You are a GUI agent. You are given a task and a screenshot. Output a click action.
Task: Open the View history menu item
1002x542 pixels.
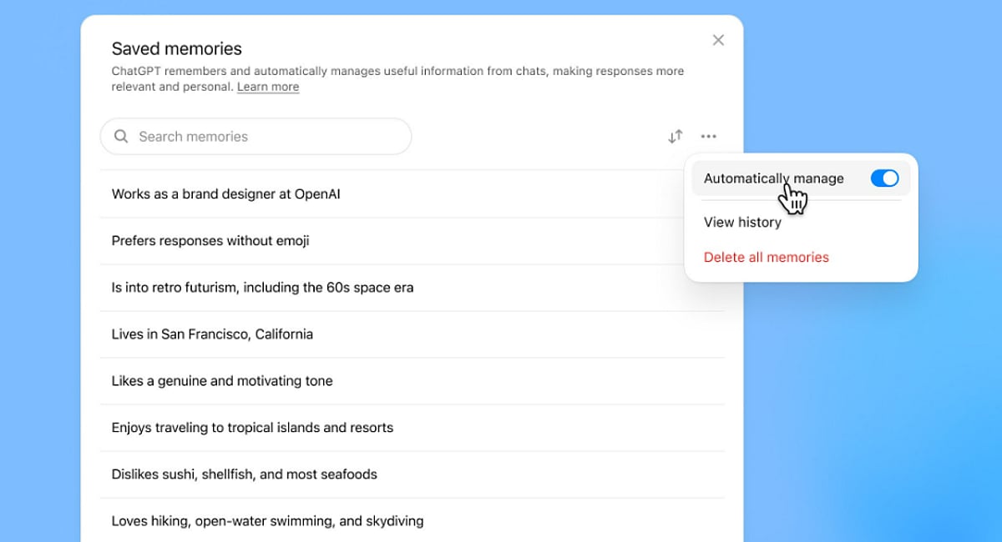tap(742, 222)
